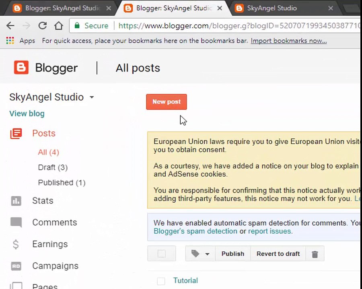362x289 pixels.
Task: Click the label tag icon
Action: click(x=195, y=254)
